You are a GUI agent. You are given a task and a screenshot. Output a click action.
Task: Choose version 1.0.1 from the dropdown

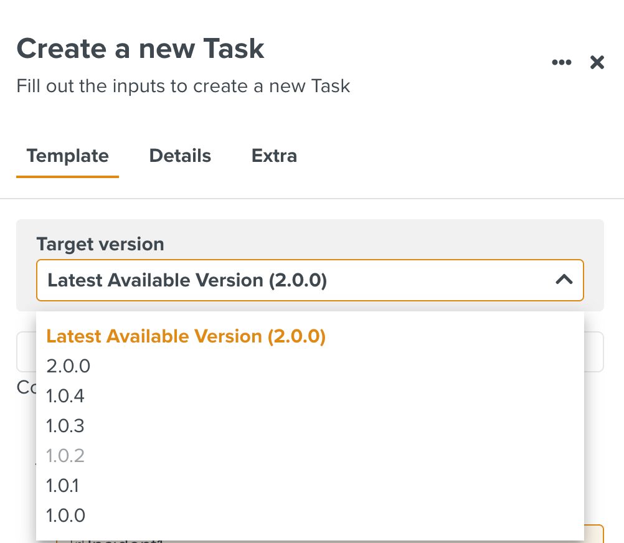[63, 486]
